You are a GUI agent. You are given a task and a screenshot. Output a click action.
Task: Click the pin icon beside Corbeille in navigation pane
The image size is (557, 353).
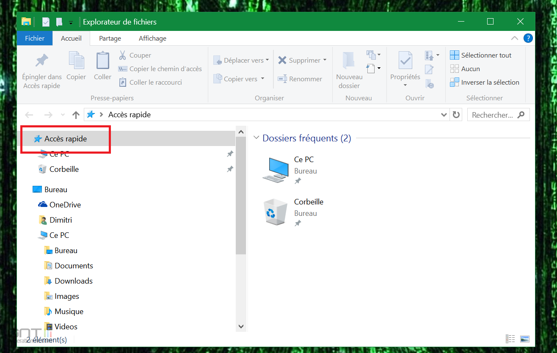[x=230, y=169]
